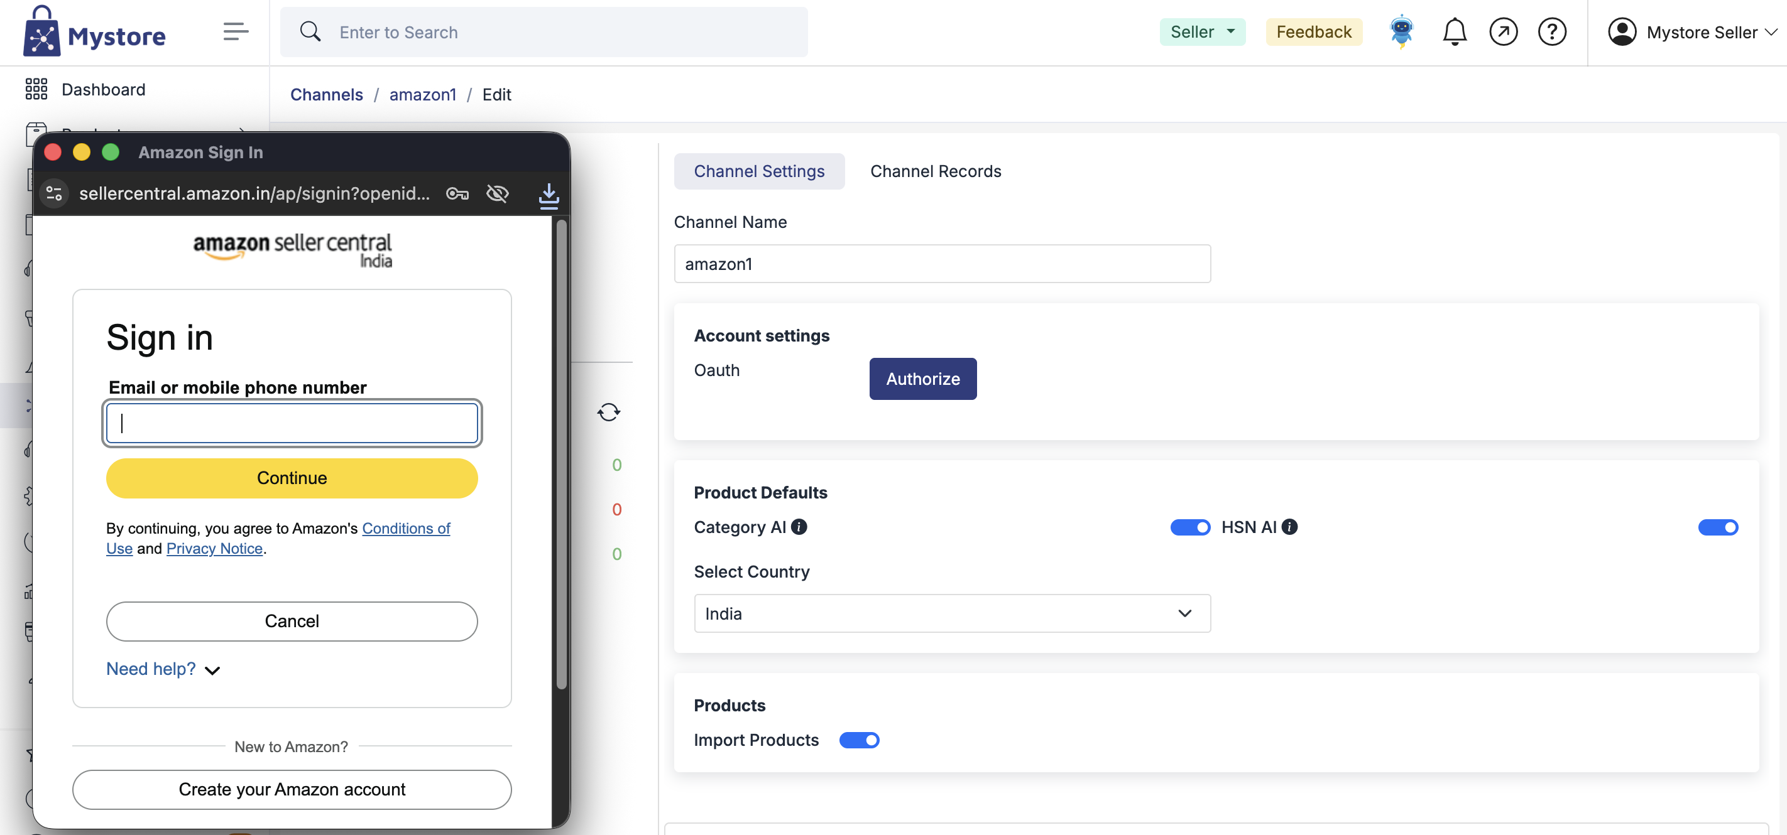Open the Privacy Notice link
The height and width of the screenshot is (835, 1787).
[x=214, y=548]
